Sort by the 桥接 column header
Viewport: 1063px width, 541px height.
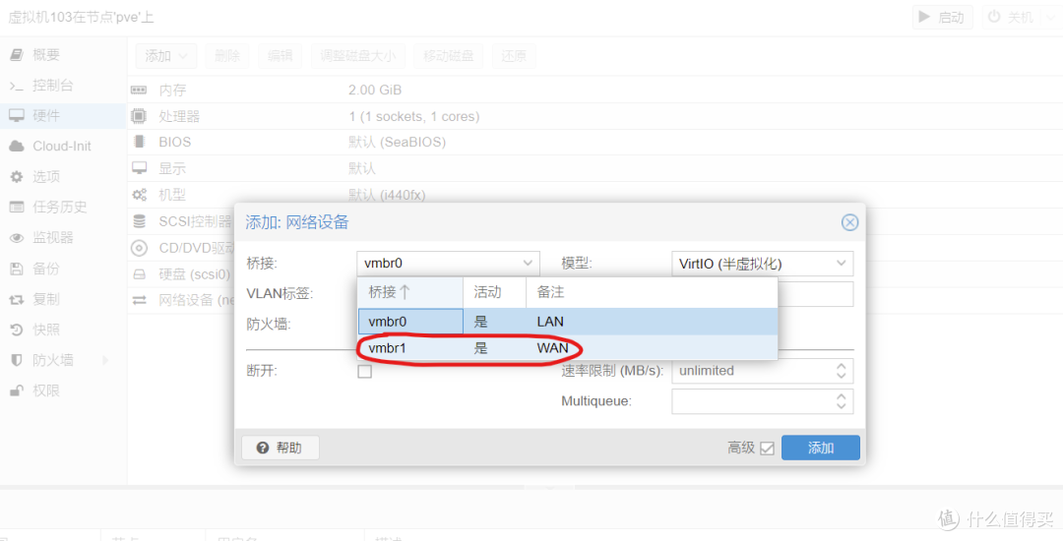coord(410,292)
